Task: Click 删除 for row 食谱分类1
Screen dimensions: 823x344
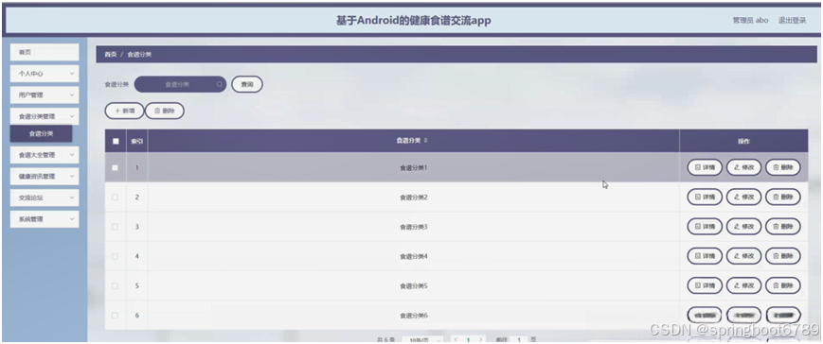Action: tap(783, 168)
